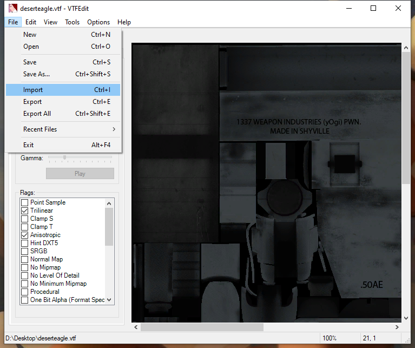Enable the Point Sample flag
The height and width of the screenshot is (348, 415).
click(24, 202)
